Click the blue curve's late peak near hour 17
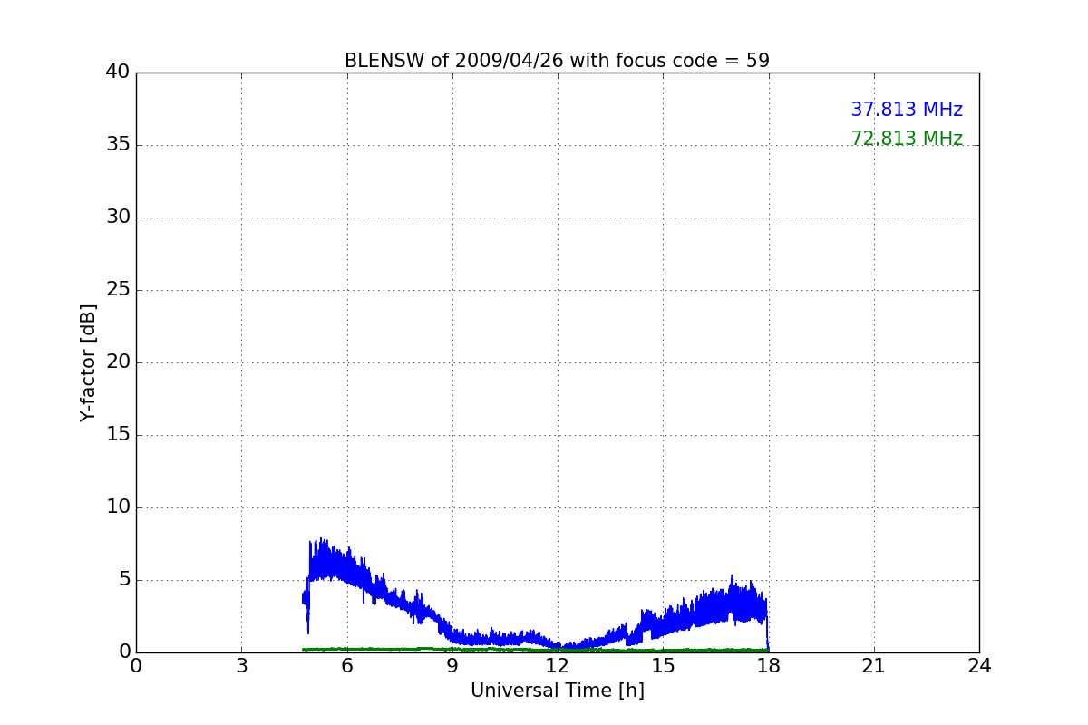This screenshot has width=1088, height=725. click(x=732, y=598)
